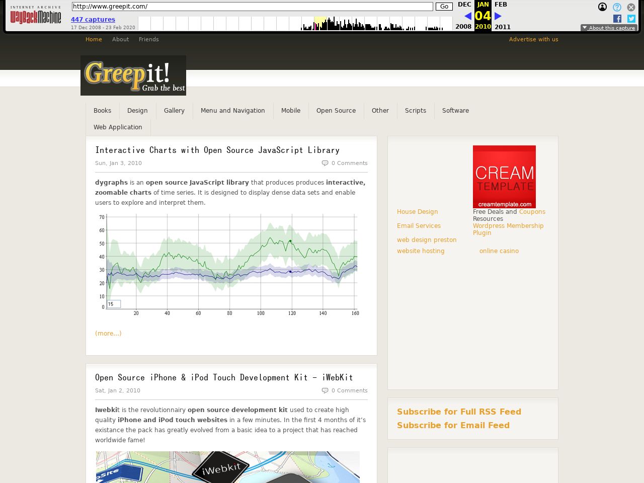Go to next capture with right arrow

point(498,16)
